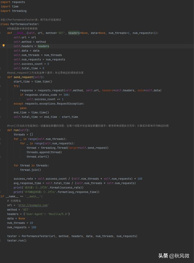Screen dimensions: 194x263
Task: Click the 'num_threads = 10' line
Action: click(20, 223)
